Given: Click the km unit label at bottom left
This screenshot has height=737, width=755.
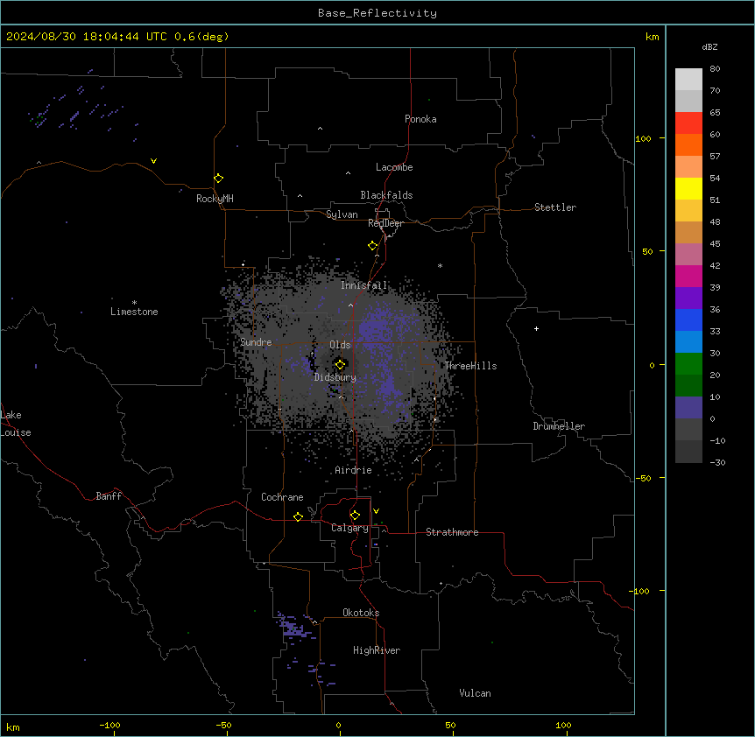Looking at the screenshot, I should pos(13,726).
